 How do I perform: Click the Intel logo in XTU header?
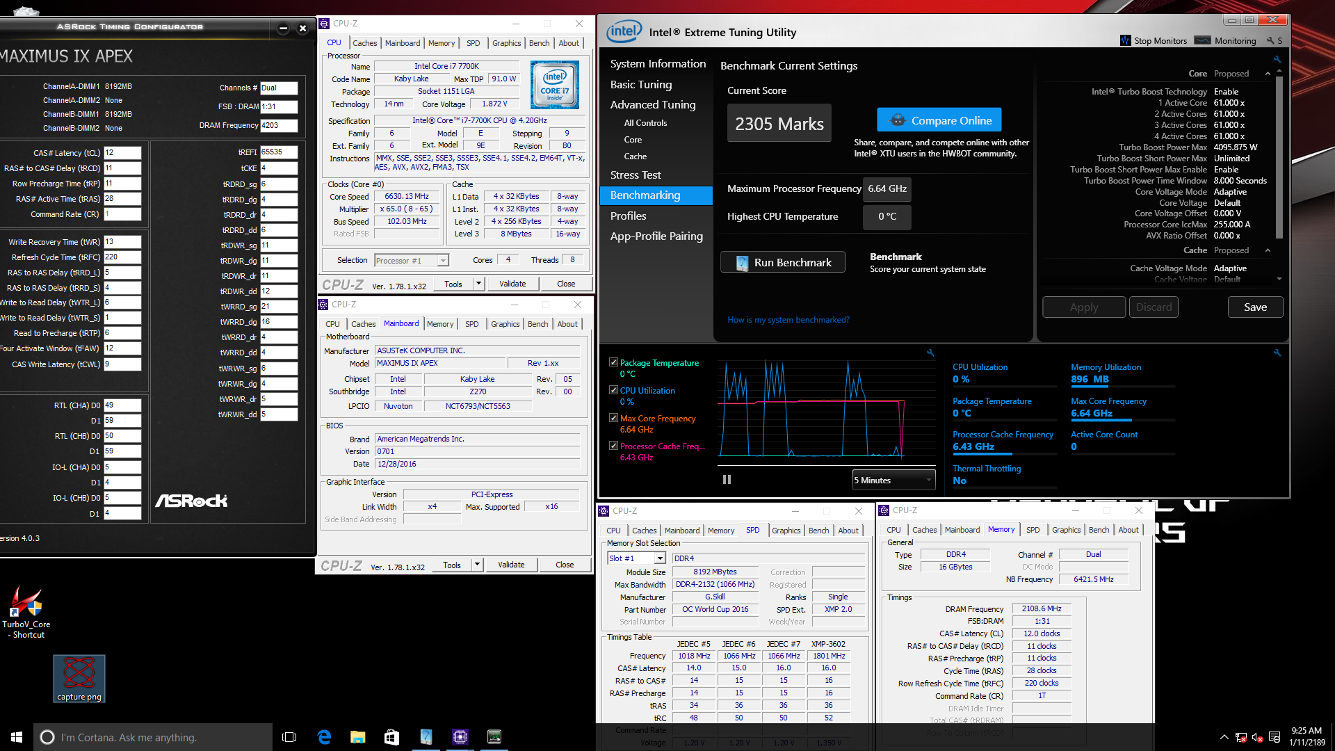click(x=624, y=31)
